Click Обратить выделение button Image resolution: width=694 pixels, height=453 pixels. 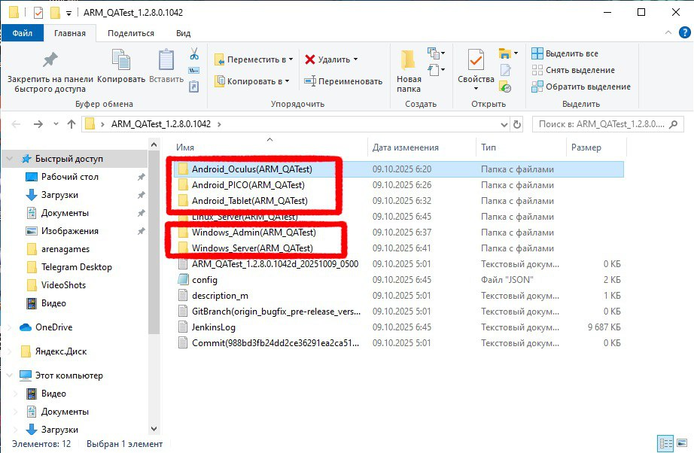pos(580,87)
